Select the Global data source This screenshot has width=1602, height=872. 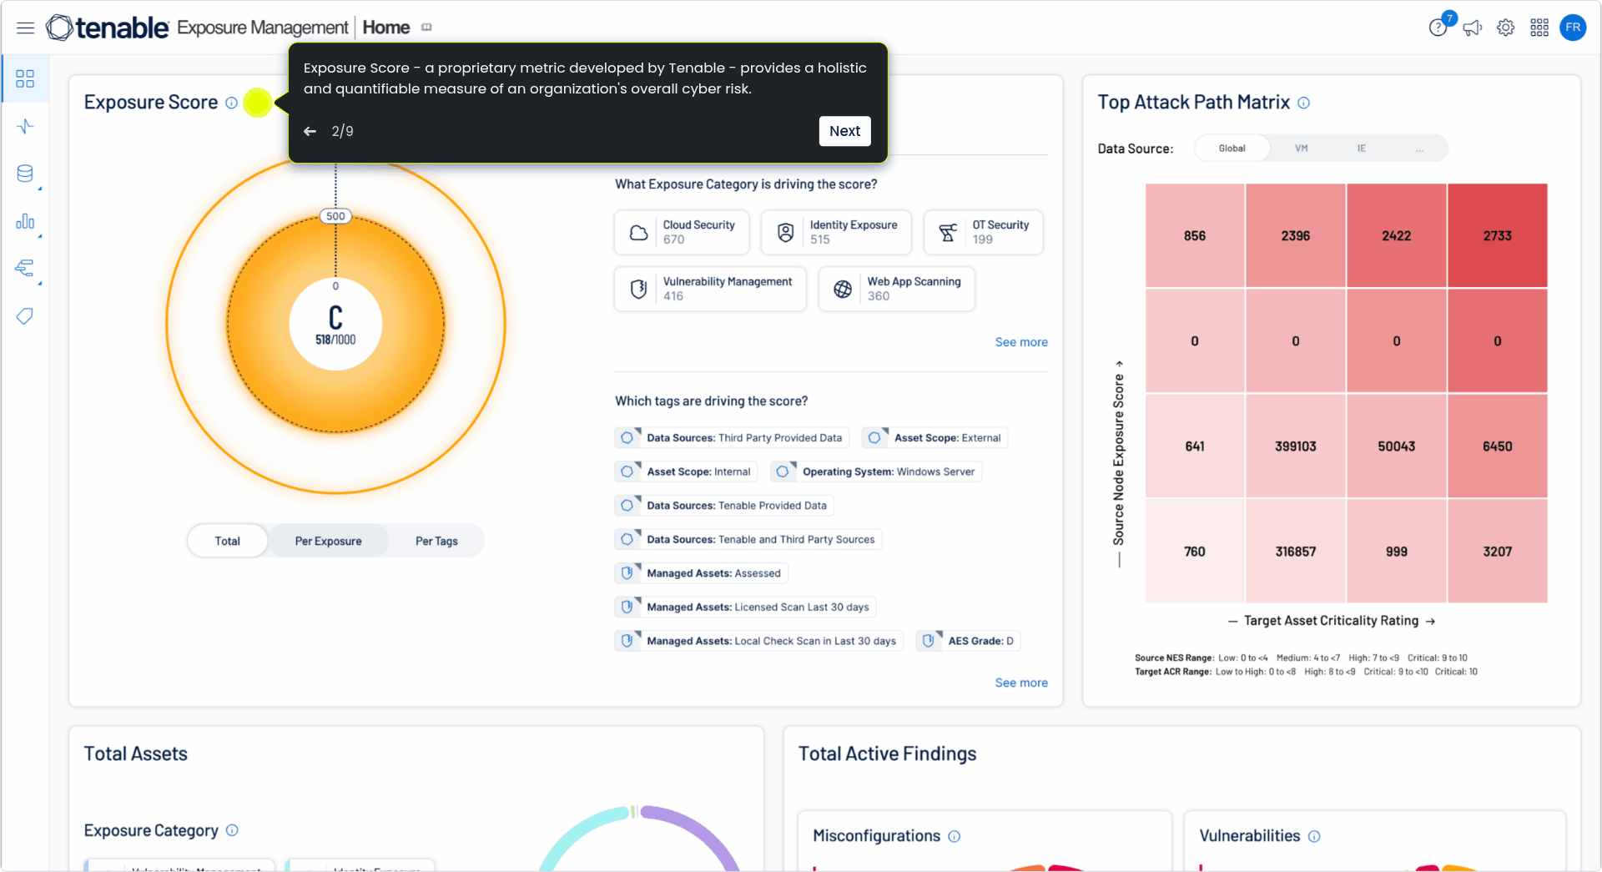point(1232,149)
